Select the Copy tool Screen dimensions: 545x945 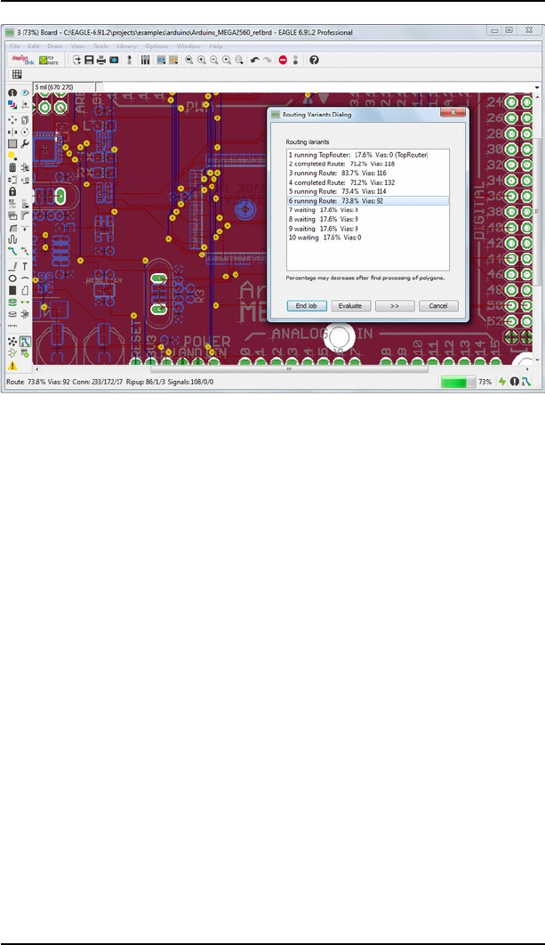click(x=25, y=119)
